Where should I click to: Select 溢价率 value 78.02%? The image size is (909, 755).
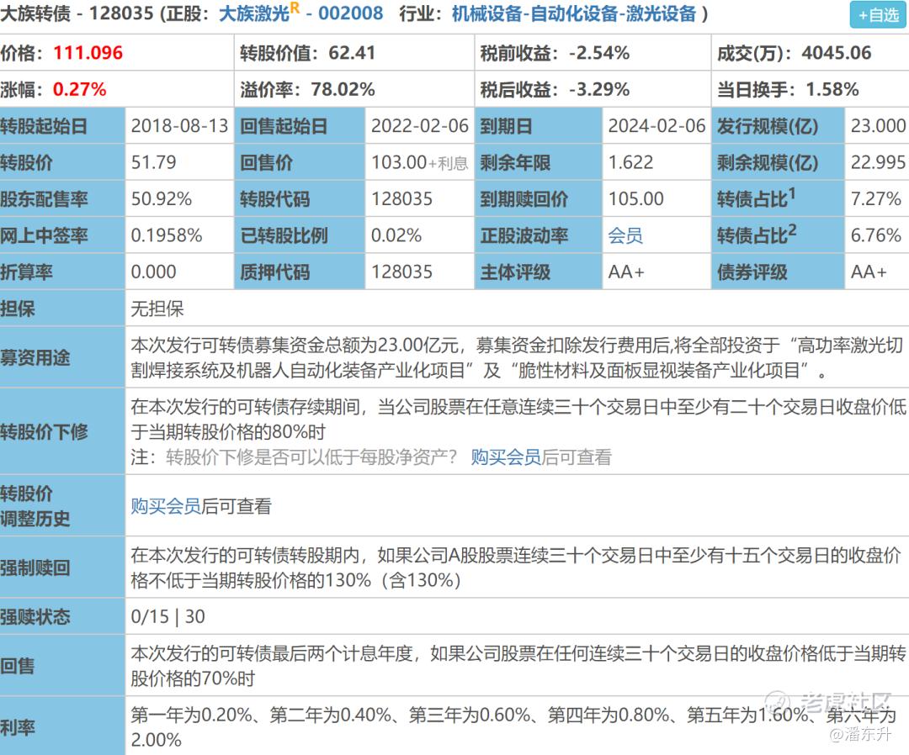343,89
